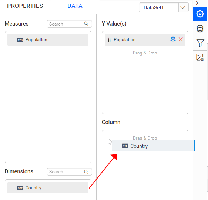Click the Dimensions search field

click(69, 172)
